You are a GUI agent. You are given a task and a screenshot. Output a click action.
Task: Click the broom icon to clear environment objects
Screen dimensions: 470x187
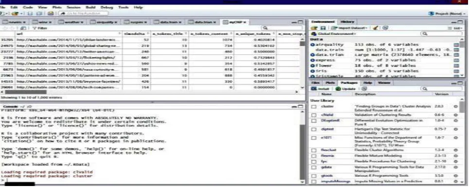click(x=375, y=28)
